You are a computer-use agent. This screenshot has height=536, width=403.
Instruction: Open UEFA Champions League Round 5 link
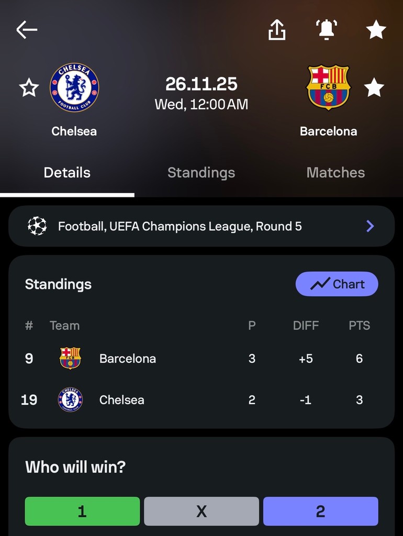[x=180, y=226]
